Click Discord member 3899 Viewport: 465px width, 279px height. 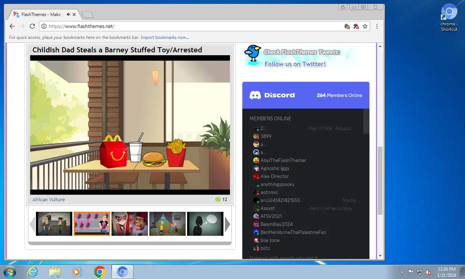click(266, 136)
